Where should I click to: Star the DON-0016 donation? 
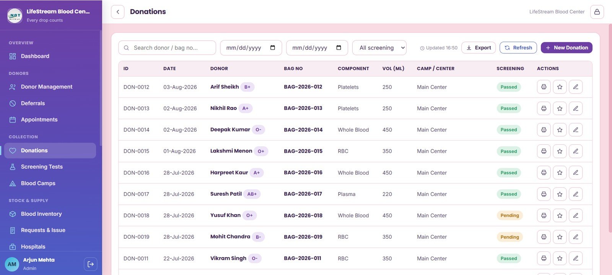click(560, 173)
